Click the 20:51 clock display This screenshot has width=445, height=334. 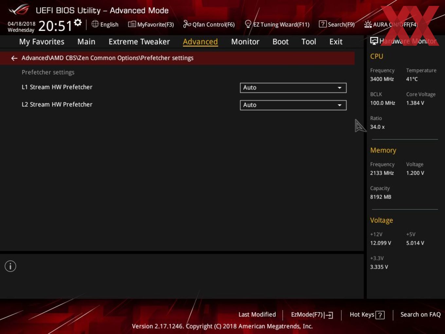click(55, 26)
